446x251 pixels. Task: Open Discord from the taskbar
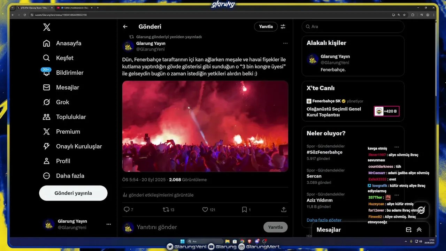tap(257, 241)
